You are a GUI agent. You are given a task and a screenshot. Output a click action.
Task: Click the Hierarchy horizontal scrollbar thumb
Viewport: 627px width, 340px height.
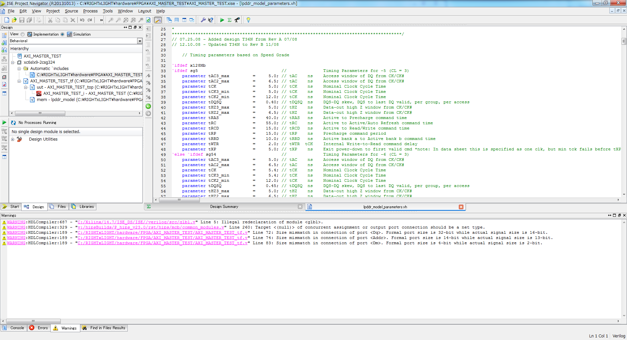(x=40, y=113)
